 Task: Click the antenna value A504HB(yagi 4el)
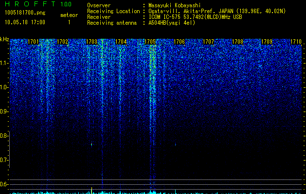click(172, 23)
